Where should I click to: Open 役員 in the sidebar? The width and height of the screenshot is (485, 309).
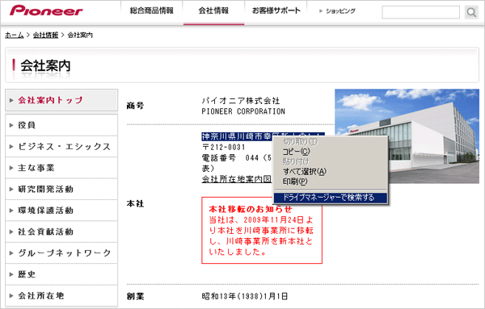click(61, 125)
